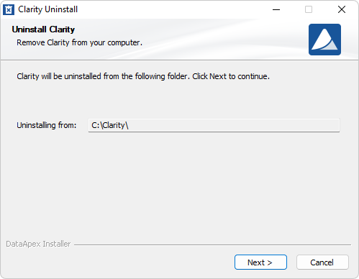
Task: Click "Remove Clarity from your computer" subtitle
Action: click(79, 42)
